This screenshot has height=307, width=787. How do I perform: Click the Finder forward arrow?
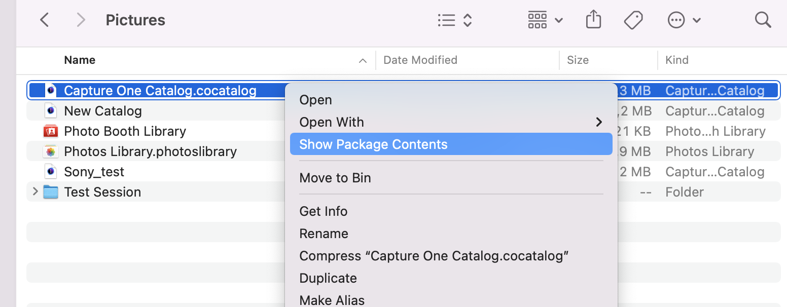pyautogui.click(x=81, y=20)
